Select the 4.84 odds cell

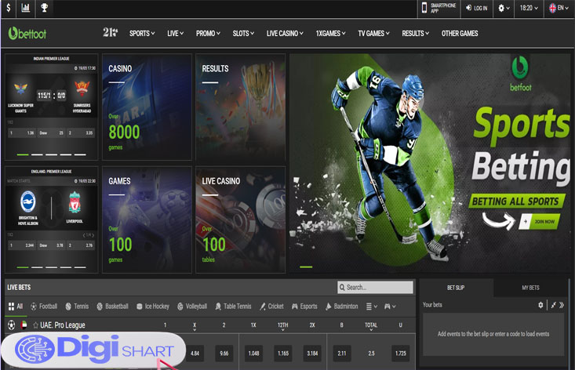point(195,354)
